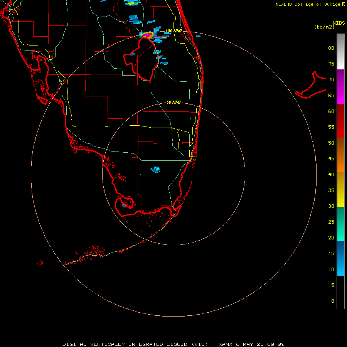Click the magenta storm core near 100 NMI ring
Viewport: 347px width, 347px height.
click(147, 35)
